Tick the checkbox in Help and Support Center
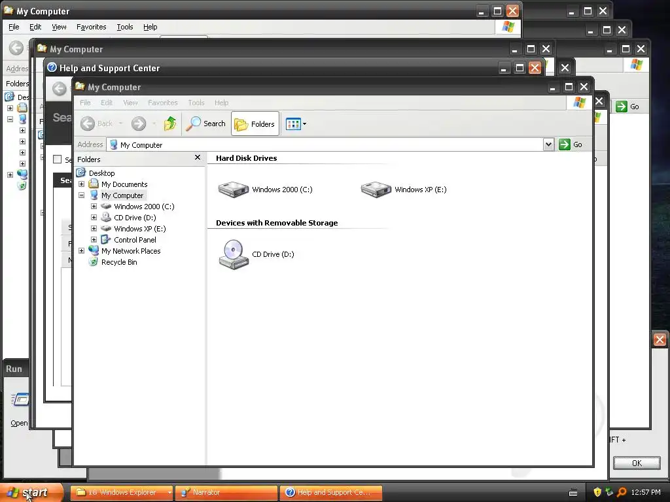 58,159
